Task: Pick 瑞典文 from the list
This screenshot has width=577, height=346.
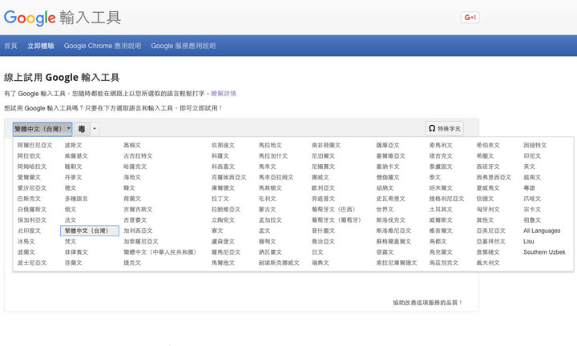Action: click(321, 263)
